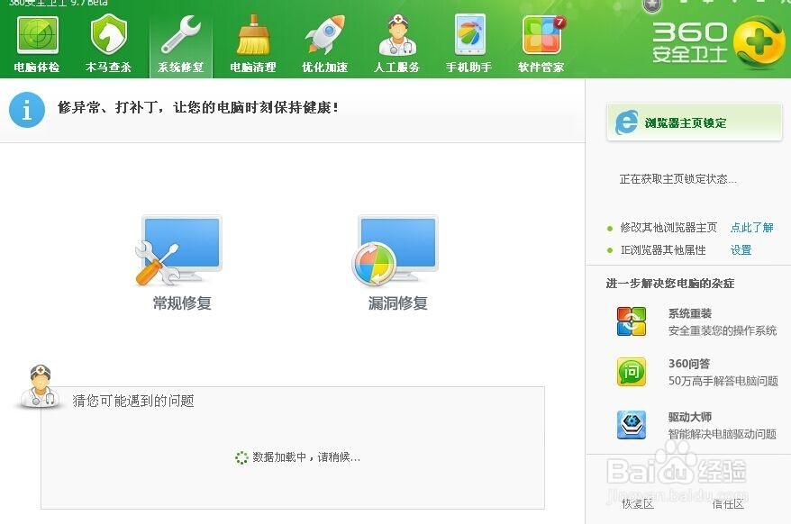The height and width of the screenshot is (524, 791).
Task: Click the blue info icon
Action: click(27, 110)
